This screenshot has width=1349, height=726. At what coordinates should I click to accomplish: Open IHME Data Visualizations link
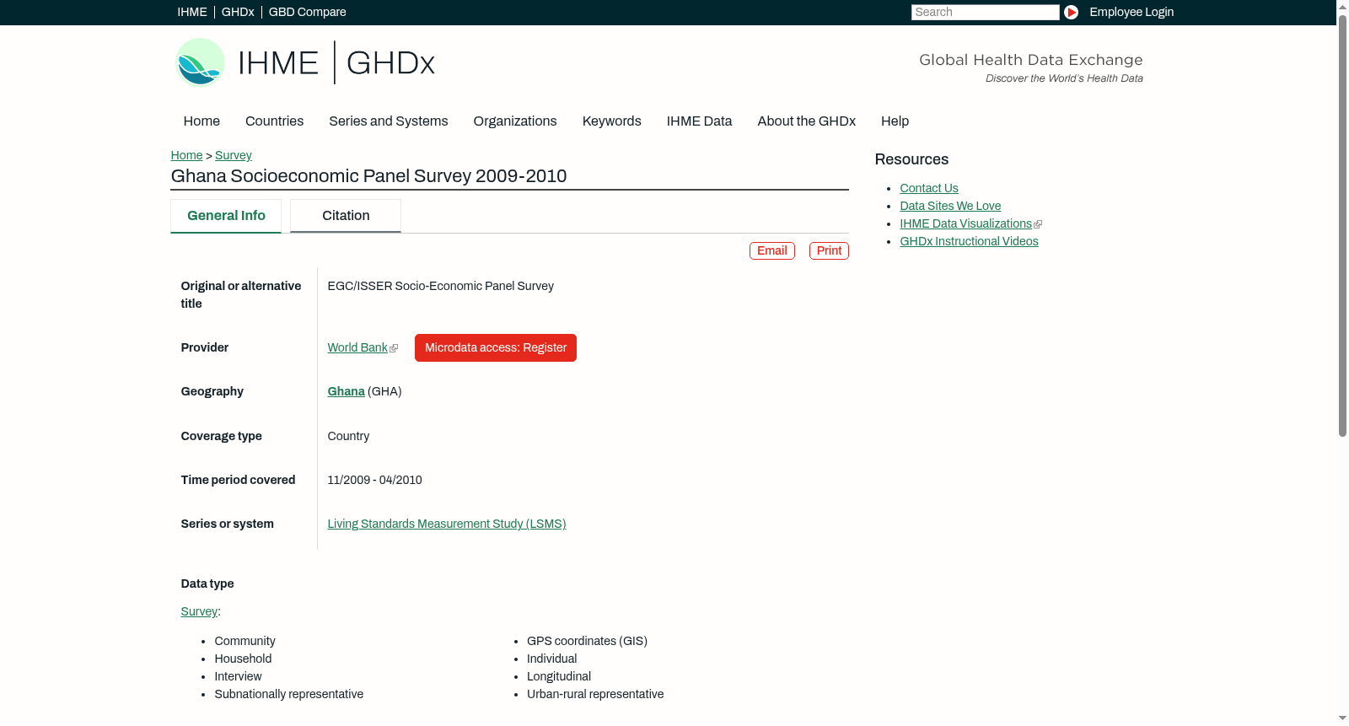[965, 223]
